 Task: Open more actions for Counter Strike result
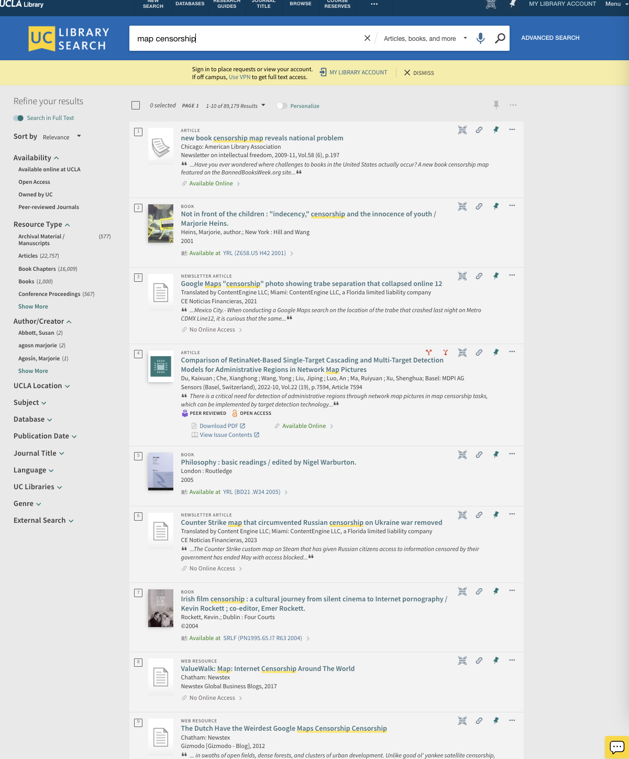tap(512, 514)
